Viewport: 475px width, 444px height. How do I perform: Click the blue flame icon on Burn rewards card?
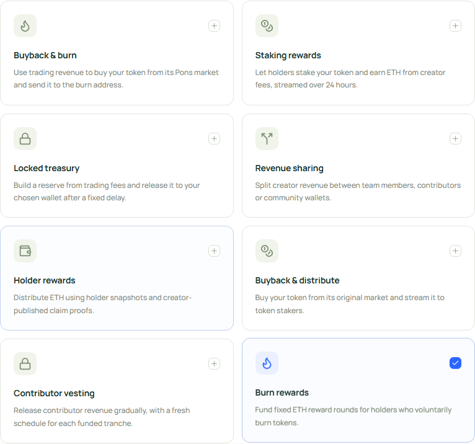267,363
